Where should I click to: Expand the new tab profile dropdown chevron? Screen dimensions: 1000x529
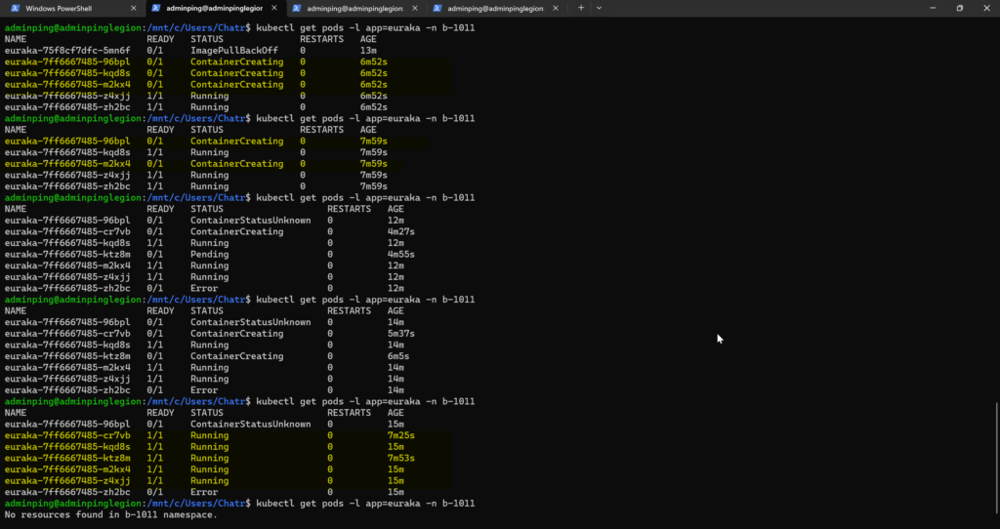pos(599,8)
